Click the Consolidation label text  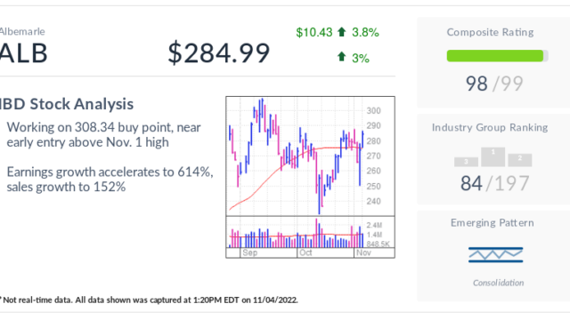[x=498, y=283]
